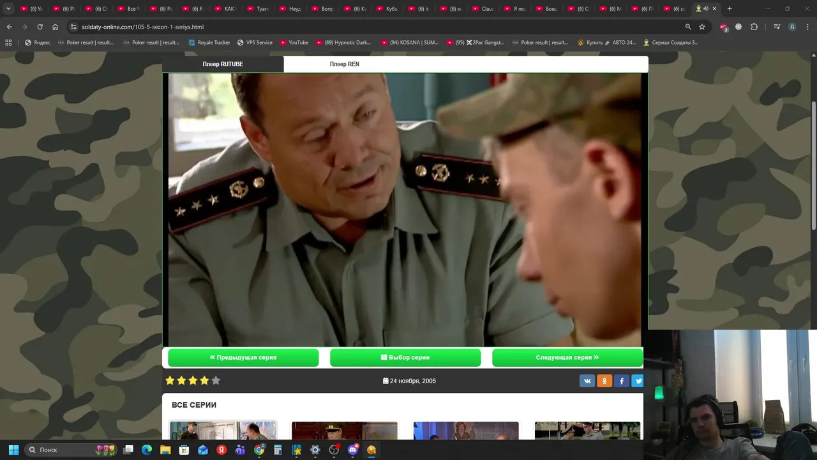
Task: Open the Яндекс bookmark
Action: (38, 43)
